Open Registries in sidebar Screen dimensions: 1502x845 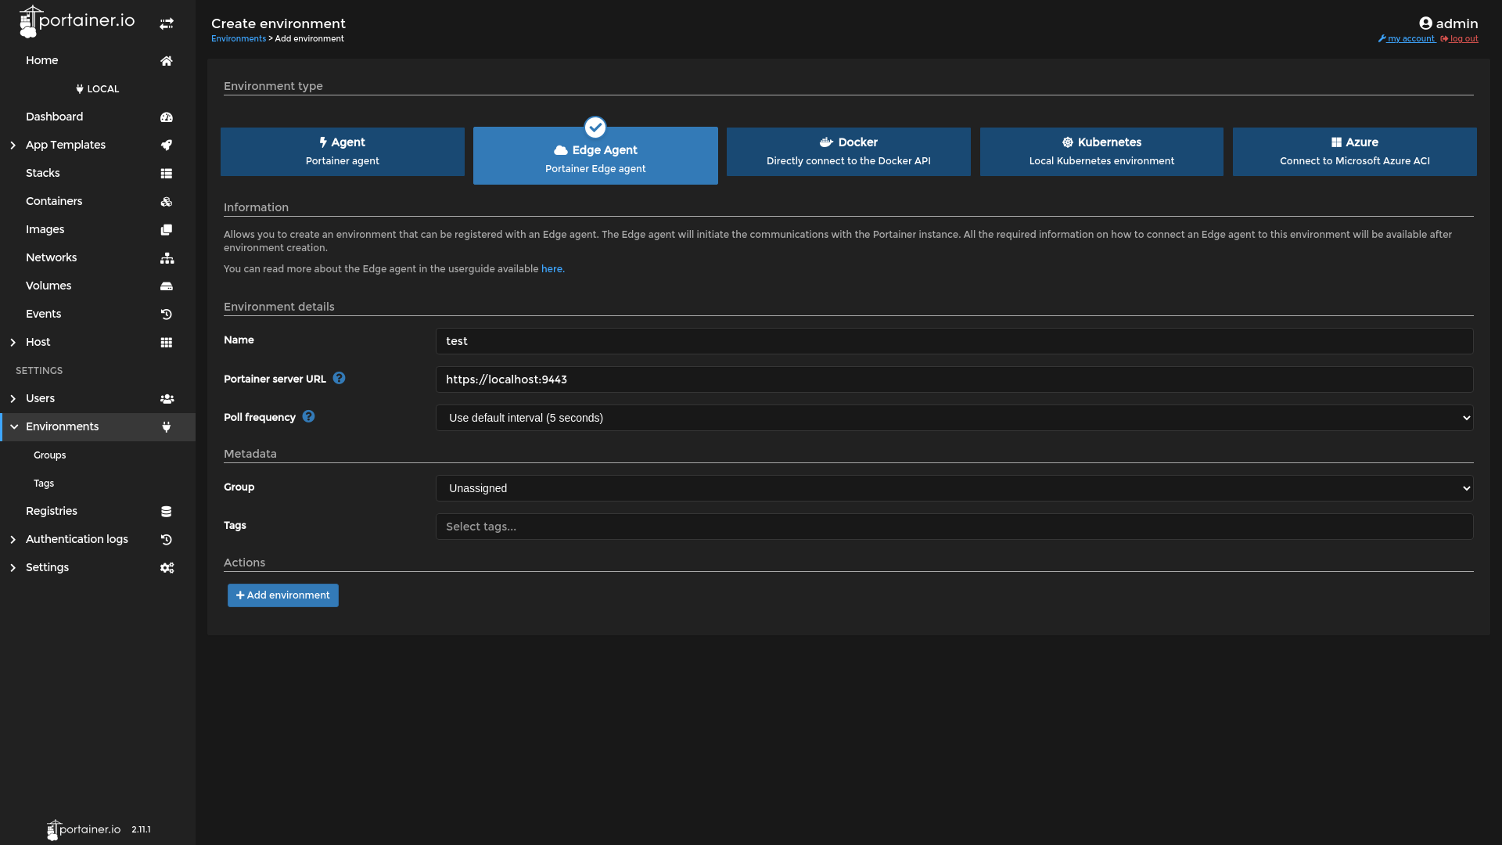tap(98, 512)
